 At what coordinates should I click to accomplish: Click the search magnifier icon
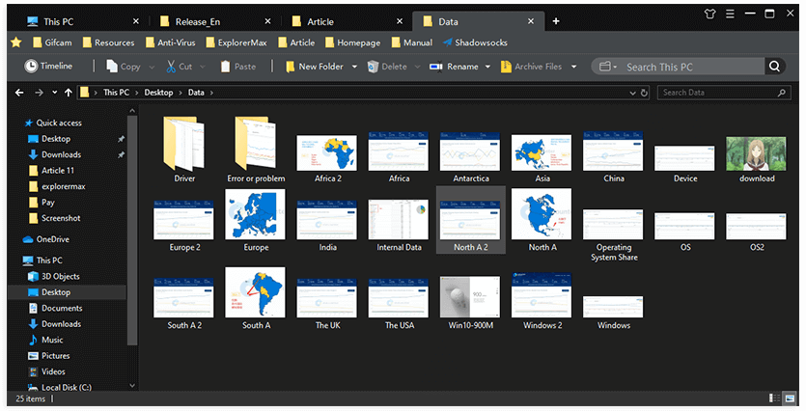point(774,67)
